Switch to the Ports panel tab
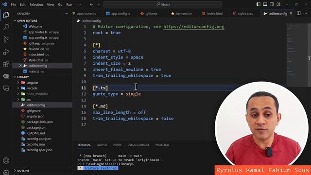The image size is (311, 175). 117,145
